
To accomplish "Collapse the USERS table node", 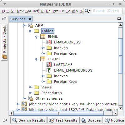I will tap(36, 59).
